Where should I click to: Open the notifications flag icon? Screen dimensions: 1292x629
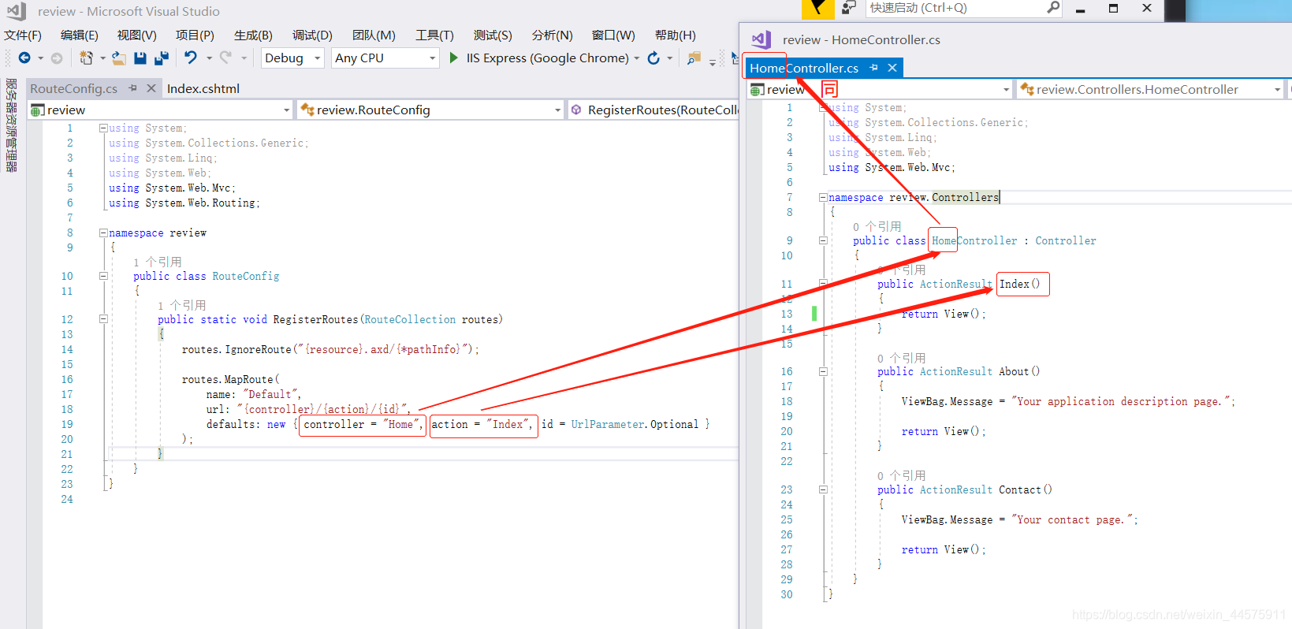(818, 9)
